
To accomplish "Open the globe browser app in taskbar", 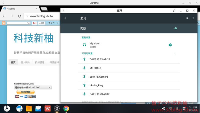I will (x=19, y=108).
